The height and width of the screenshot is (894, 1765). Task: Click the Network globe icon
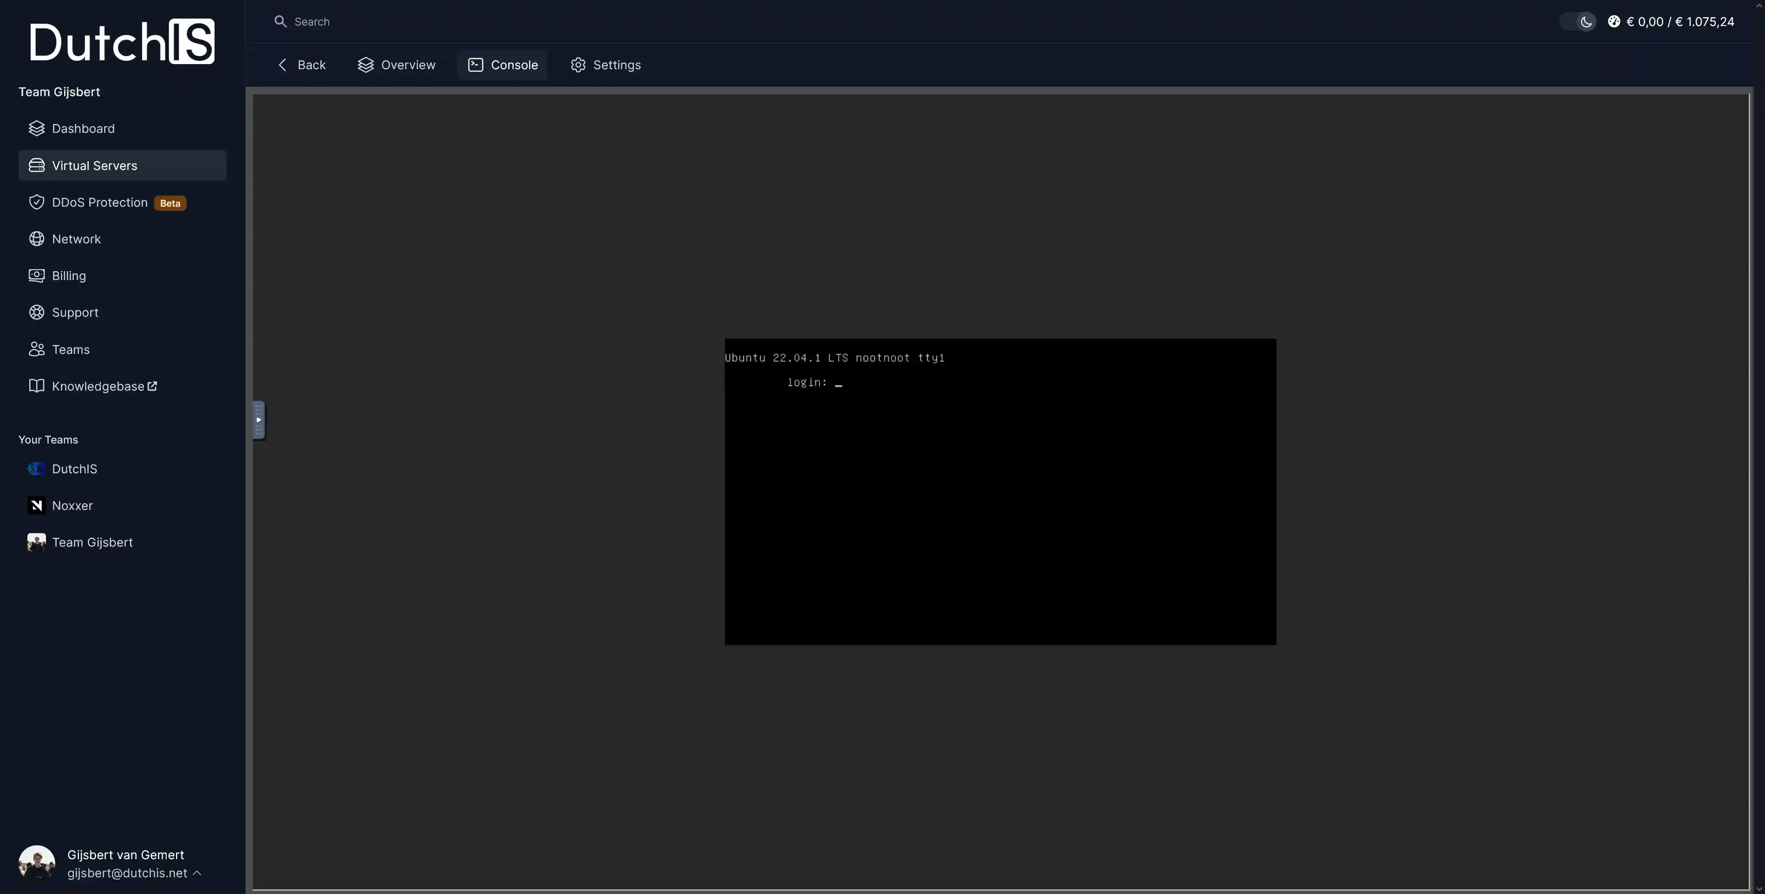click(x=36, y=238)
